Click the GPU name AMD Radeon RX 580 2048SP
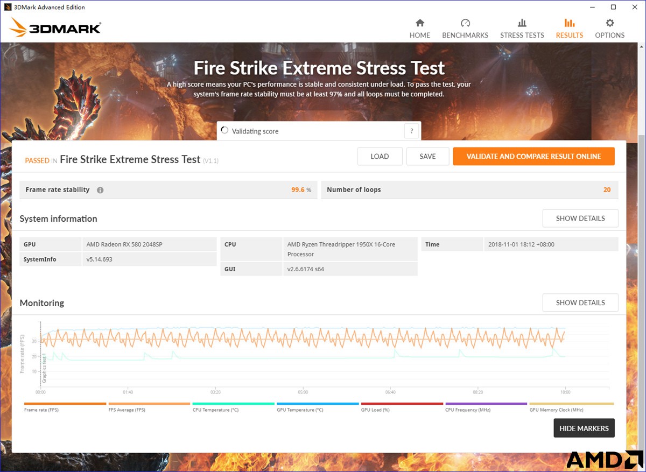This screenshot has width=646, height=472. coord(124,244)
